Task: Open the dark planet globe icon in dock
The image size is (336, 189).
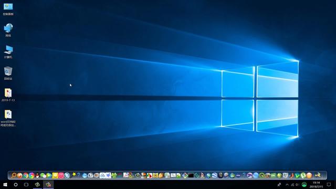Action: point(220,175)
